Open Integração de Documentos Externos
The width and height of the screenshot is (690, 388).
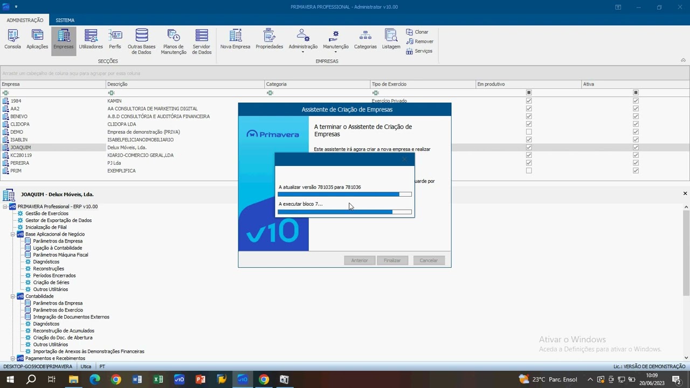pyautogui.click(x=71, y=317)
